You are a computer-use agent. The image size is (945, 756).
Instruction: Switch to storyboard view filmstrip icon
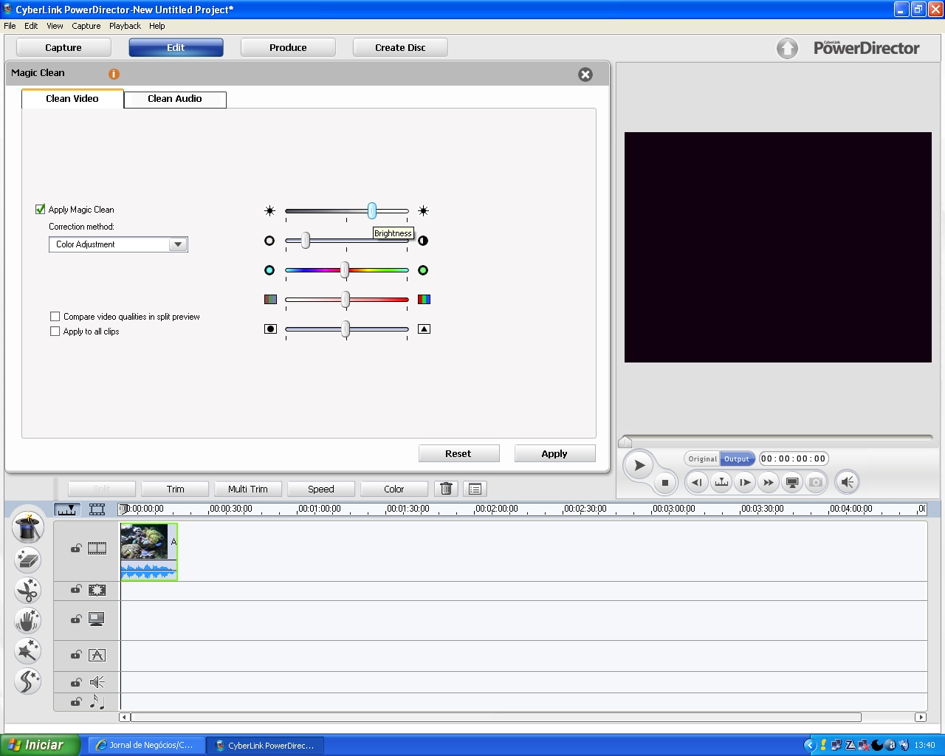97,509
